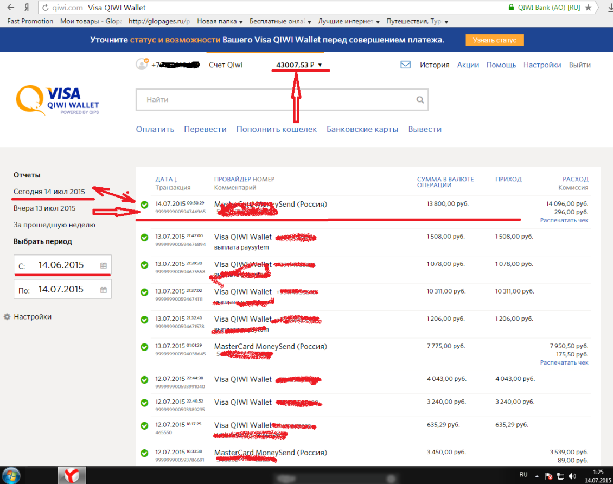The width and height of the screenshot is (613, 484).
Task: Print receipt for the 14.07.2015 MoneySend payment
Action: [564, 220]
